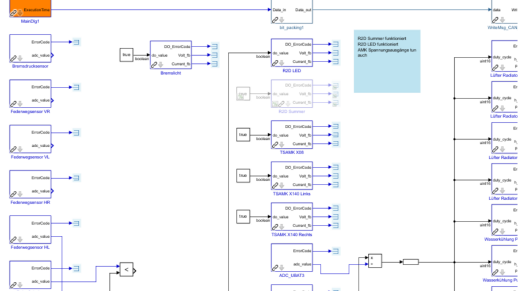Select the terminator on TSAMK X140 Rechts Current_fb
This screenshot has height=291, width=518.
pyautogui.click(x=336, y=225)
